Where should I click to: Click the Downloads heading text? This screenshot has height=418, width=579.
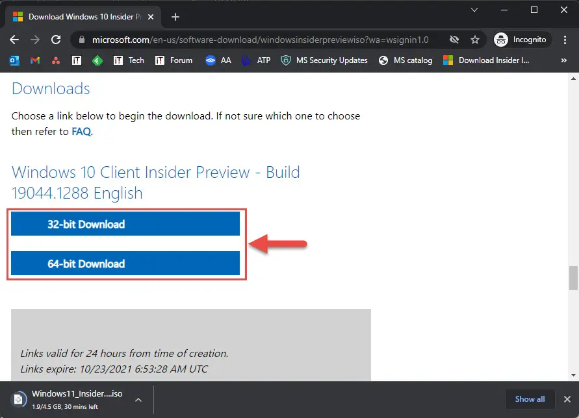51,88
